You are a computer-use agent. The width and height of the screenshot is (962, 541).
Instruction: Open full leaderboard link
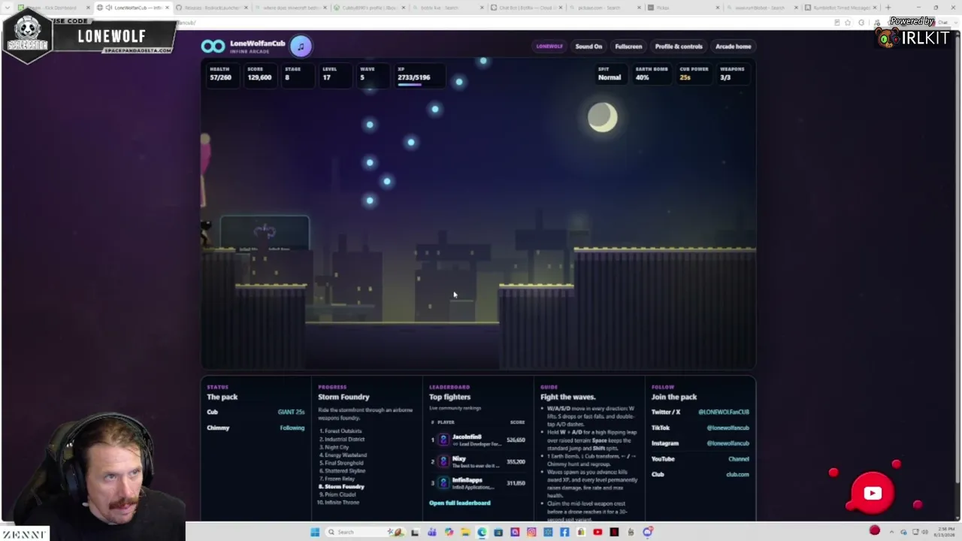point(459,503)
